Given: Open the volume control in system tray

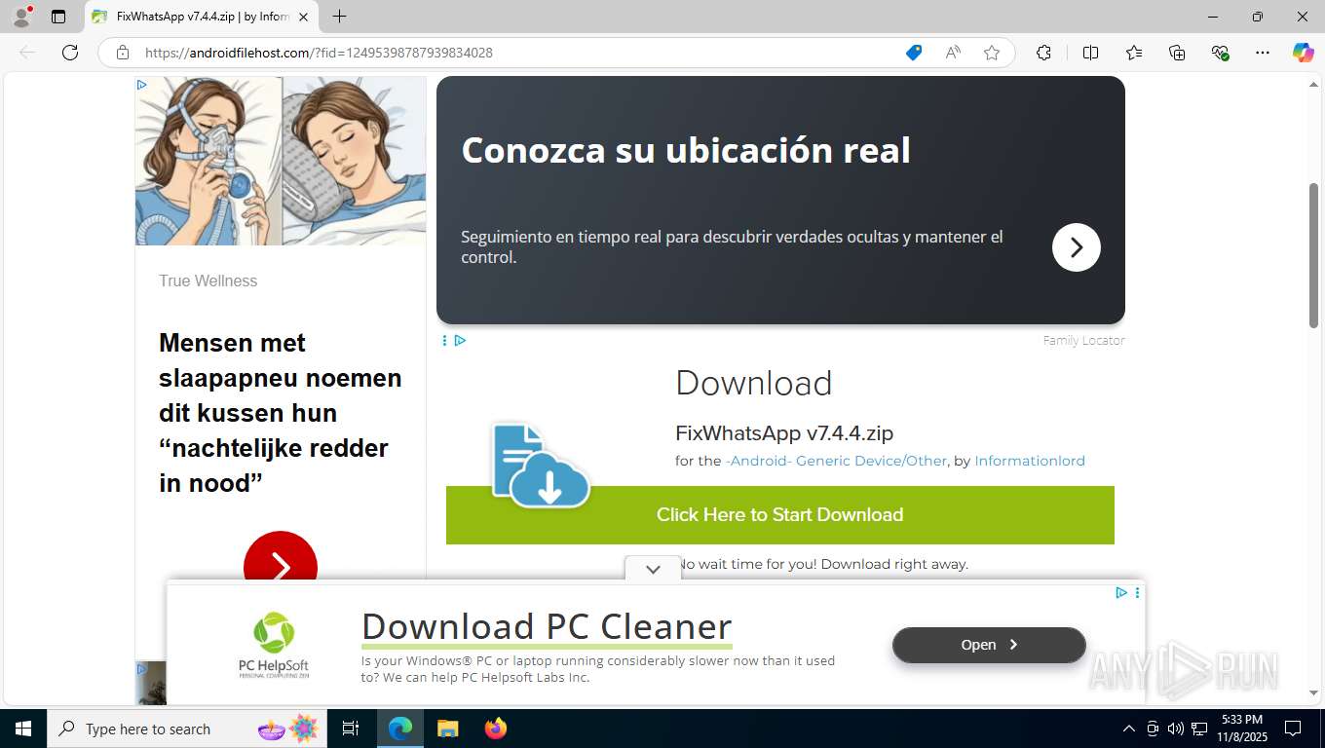Looking at the screenshot, I should tap(1176, 729).
